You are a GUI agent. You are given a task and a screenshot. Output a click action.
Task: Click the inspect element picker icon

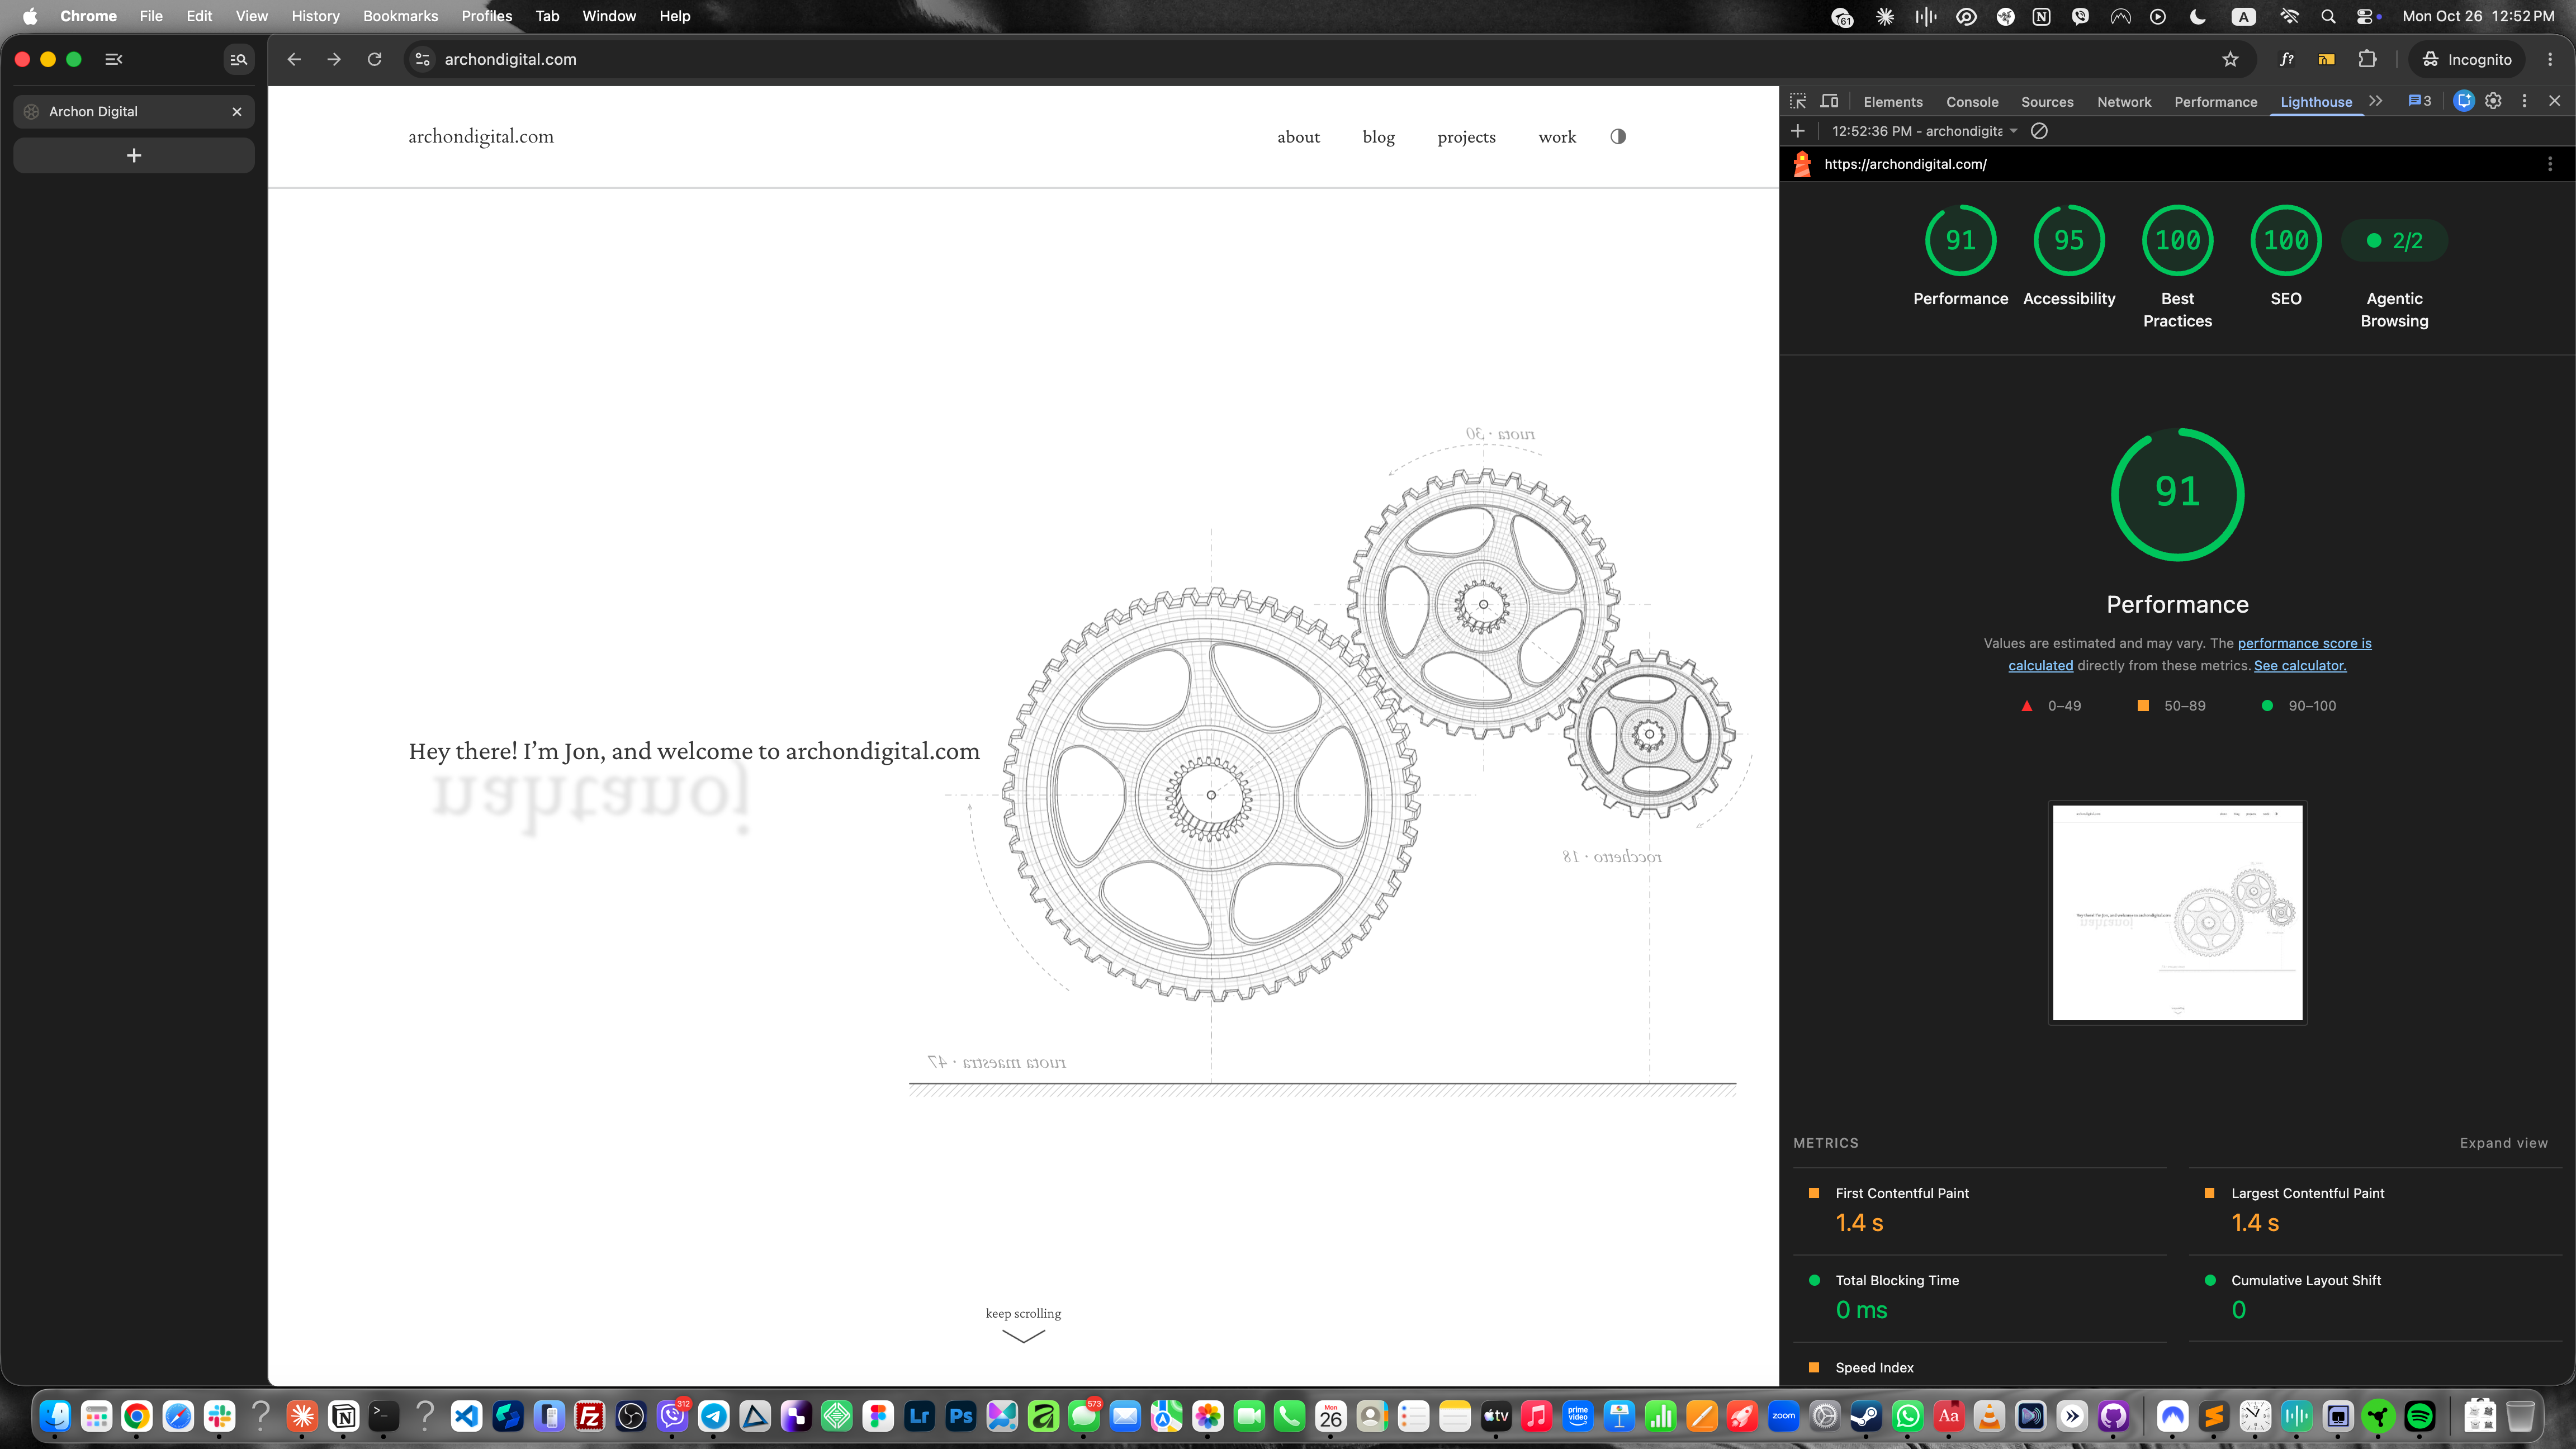(x=1798, y=101)
